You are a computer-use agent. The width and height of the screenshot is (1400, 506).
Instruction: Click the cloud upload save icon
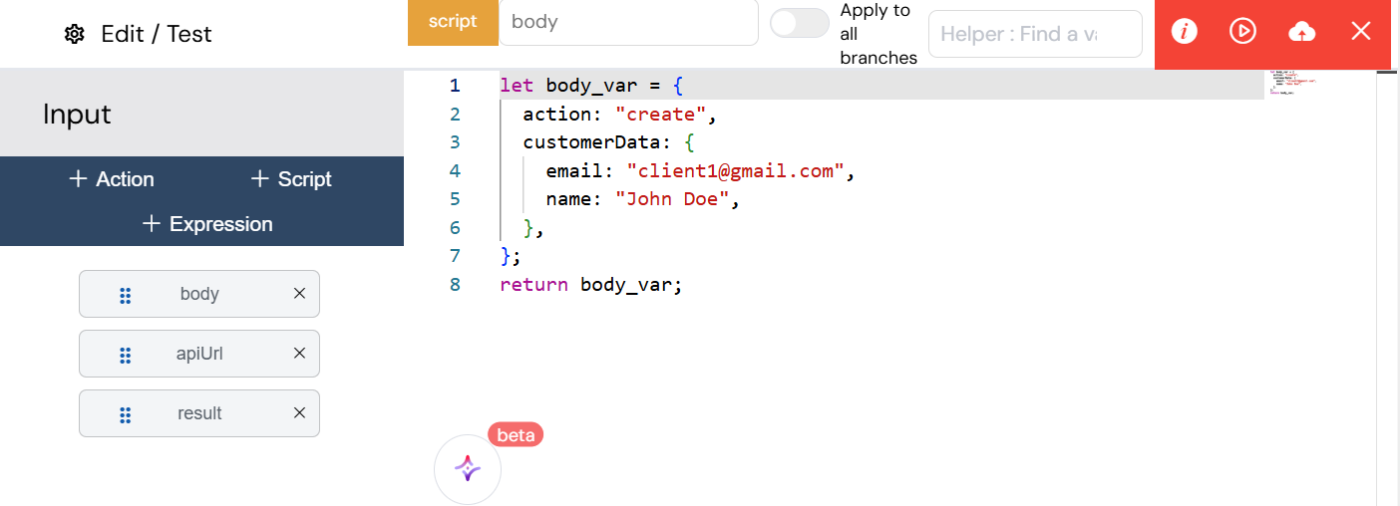pyautogui.click(x=1301, y=33)
